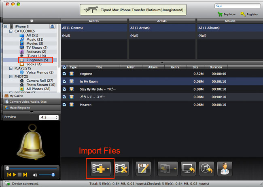
Task: Click the search magnifier dropdown icon
Action: 219,6
